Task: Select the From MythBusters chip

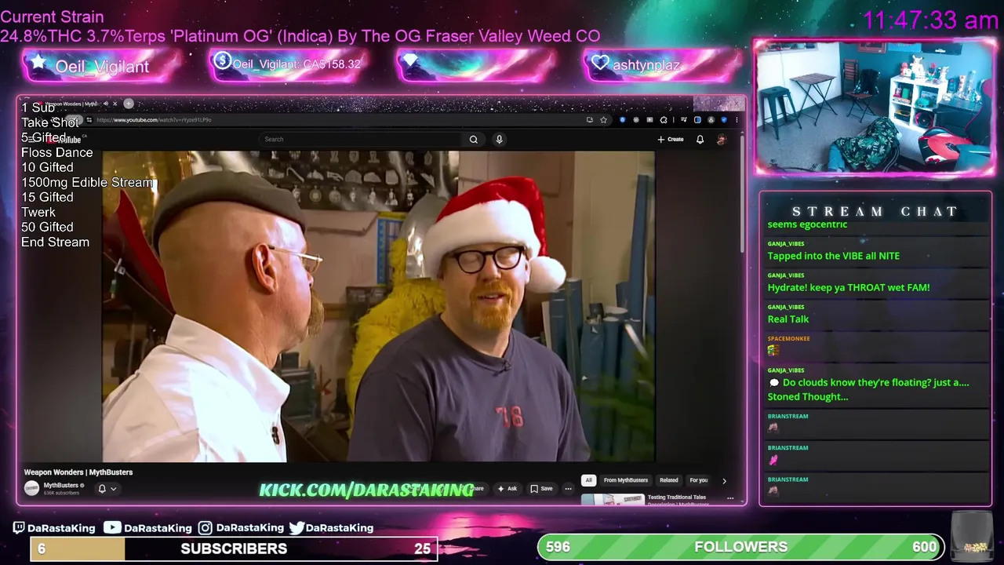Action: click(x=626, y=480)
